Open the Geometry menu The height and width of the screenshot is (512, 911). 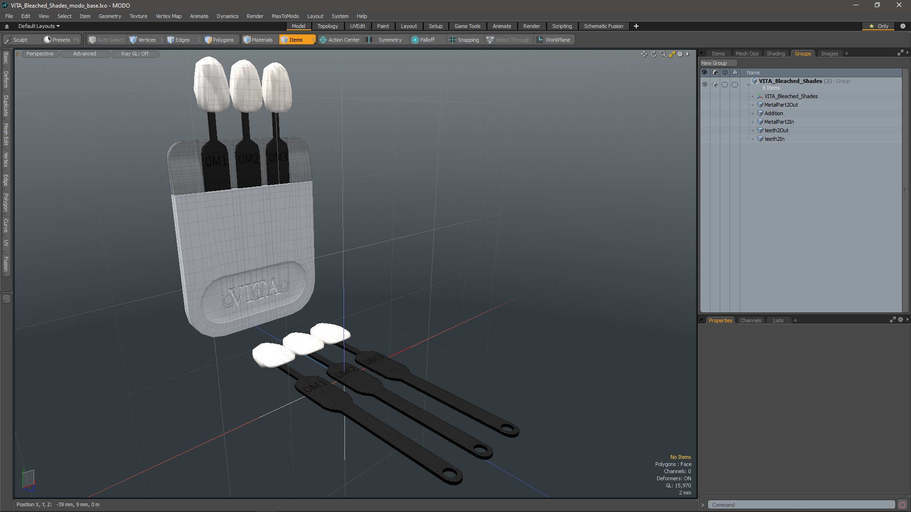tap(110, 16)
